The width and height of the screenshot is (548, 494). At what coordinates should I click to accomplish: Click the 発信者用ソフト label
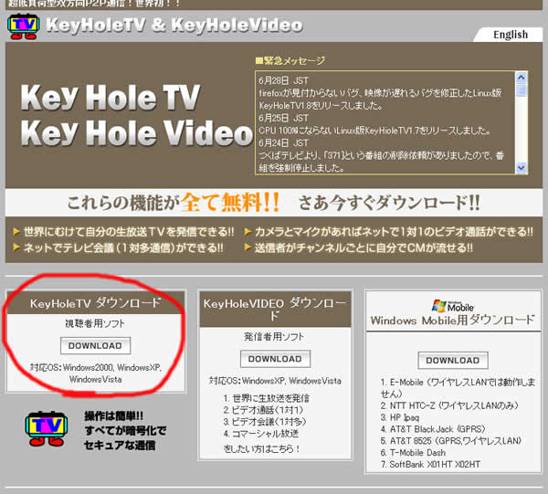tap(274, 336)
